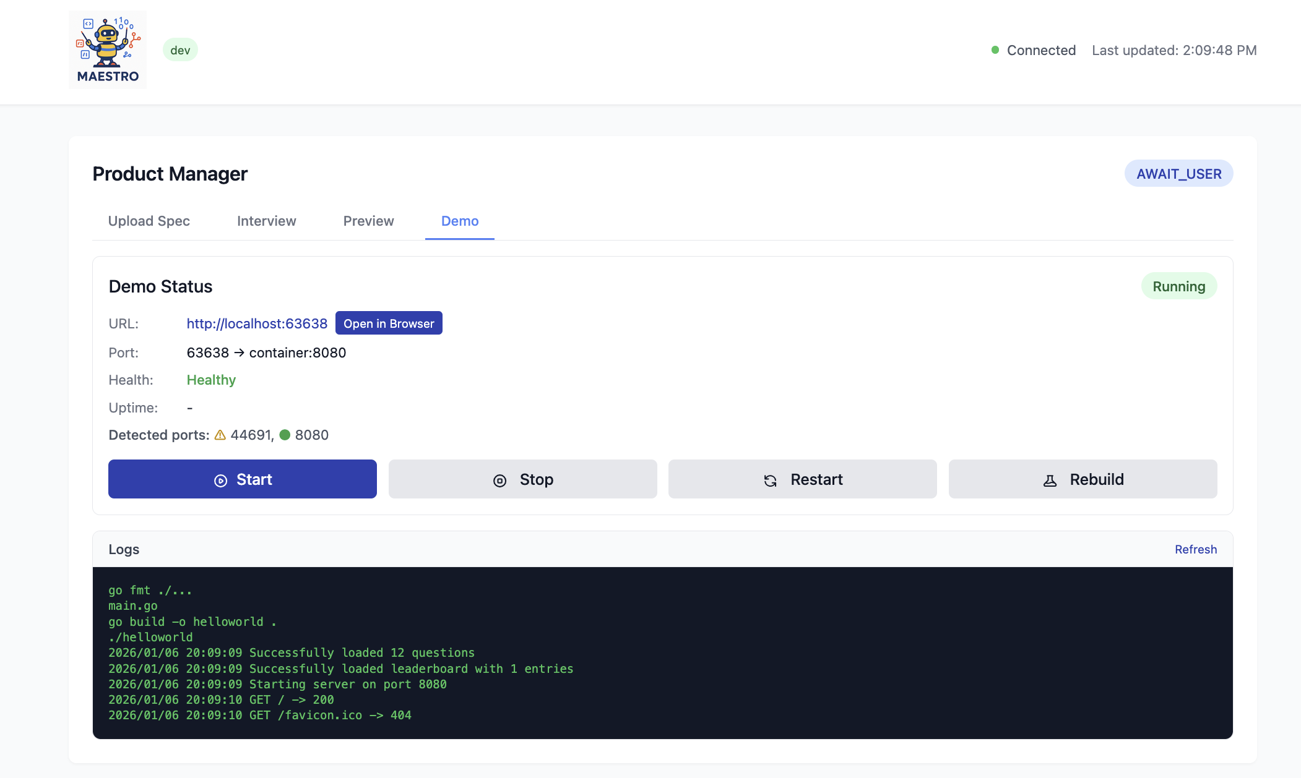Open the Interview tab
1301x778 pixels.
pos(266,221)
